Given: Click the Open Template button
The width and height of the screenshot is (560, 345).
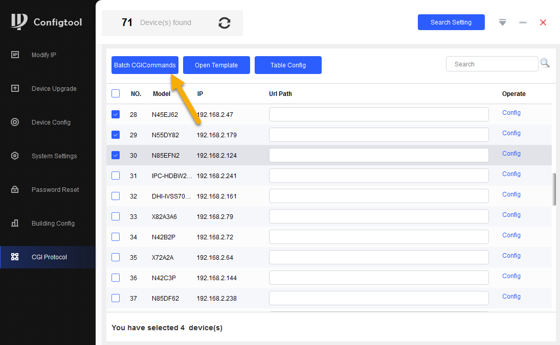Looking at the screenshot, I should click(216, 65).
